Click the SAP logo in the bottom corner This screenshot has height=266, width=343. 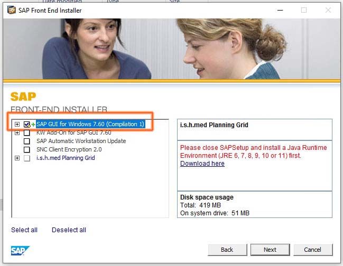click(20, 251)
